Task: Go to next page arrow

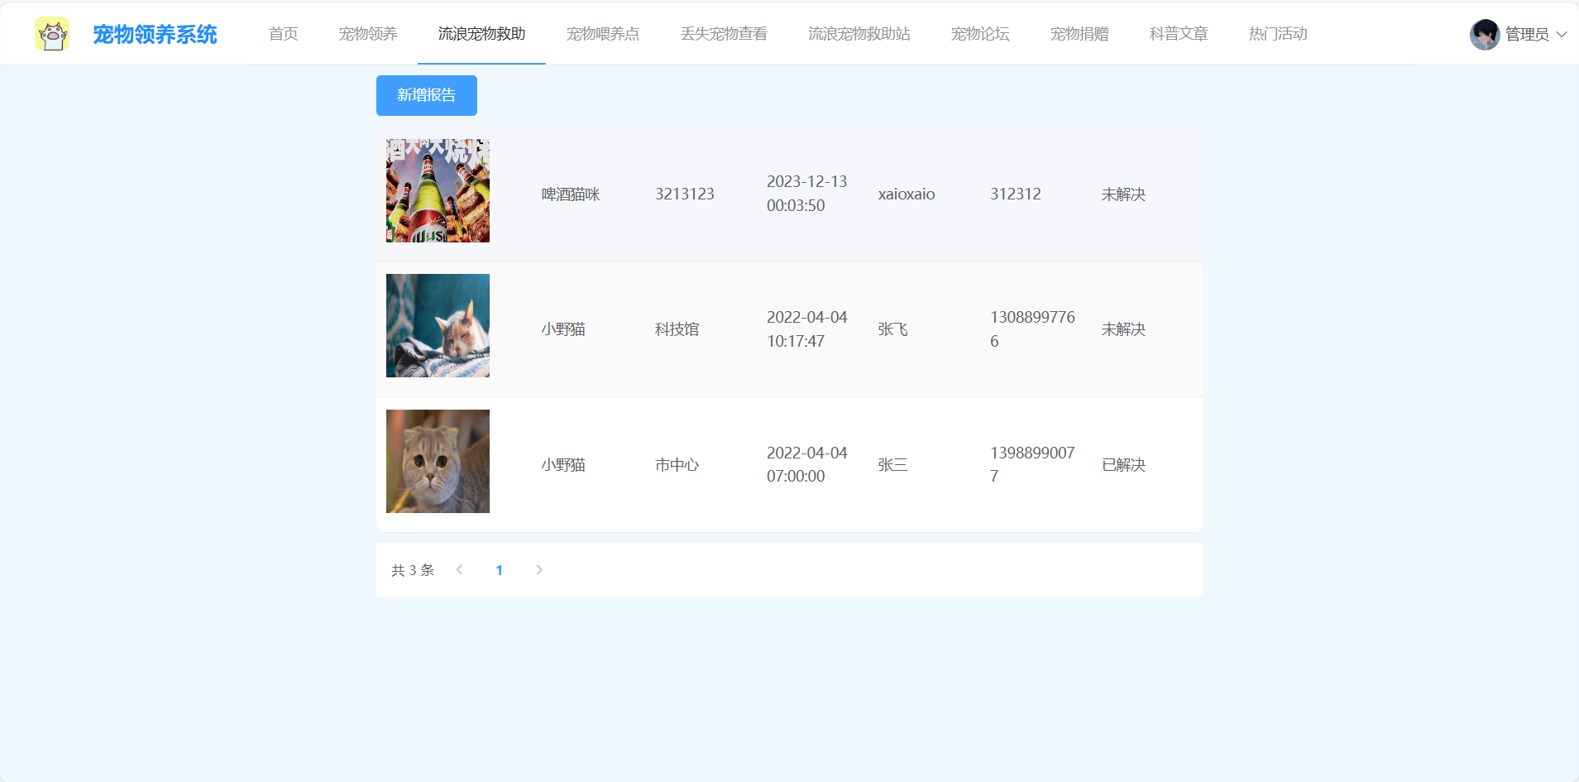Action: (x=539, y=569)
